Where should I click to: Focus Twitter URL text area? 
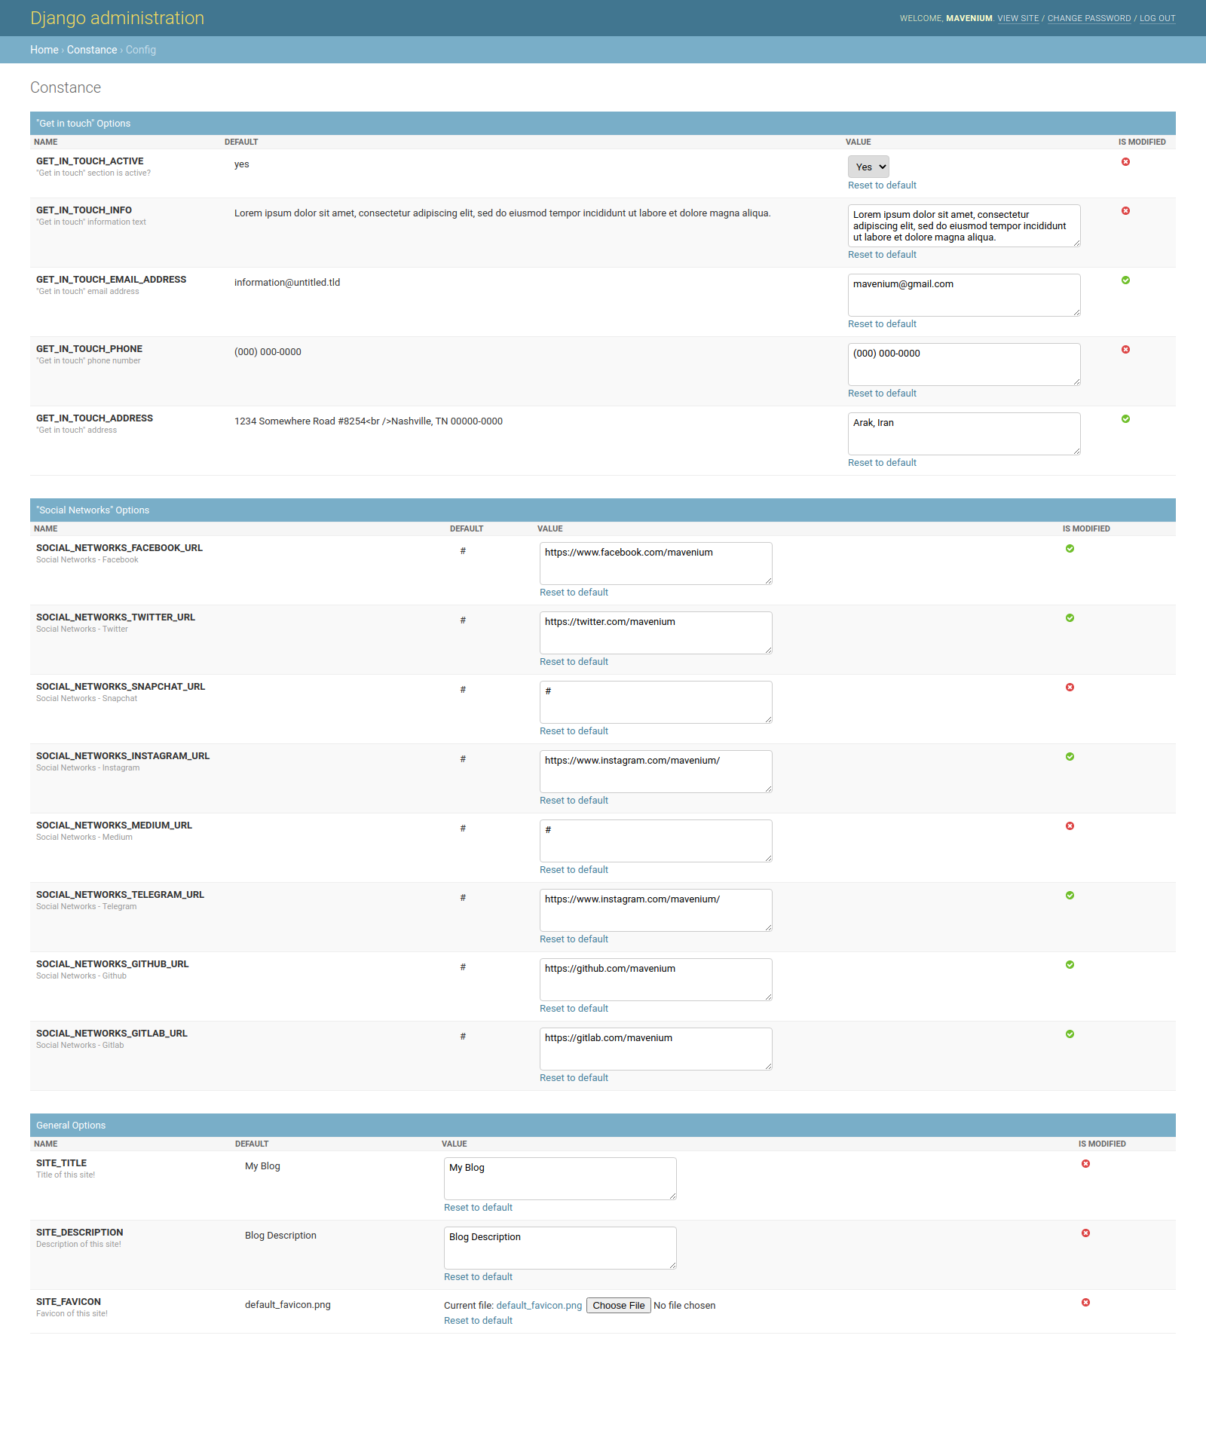point(656,633)
